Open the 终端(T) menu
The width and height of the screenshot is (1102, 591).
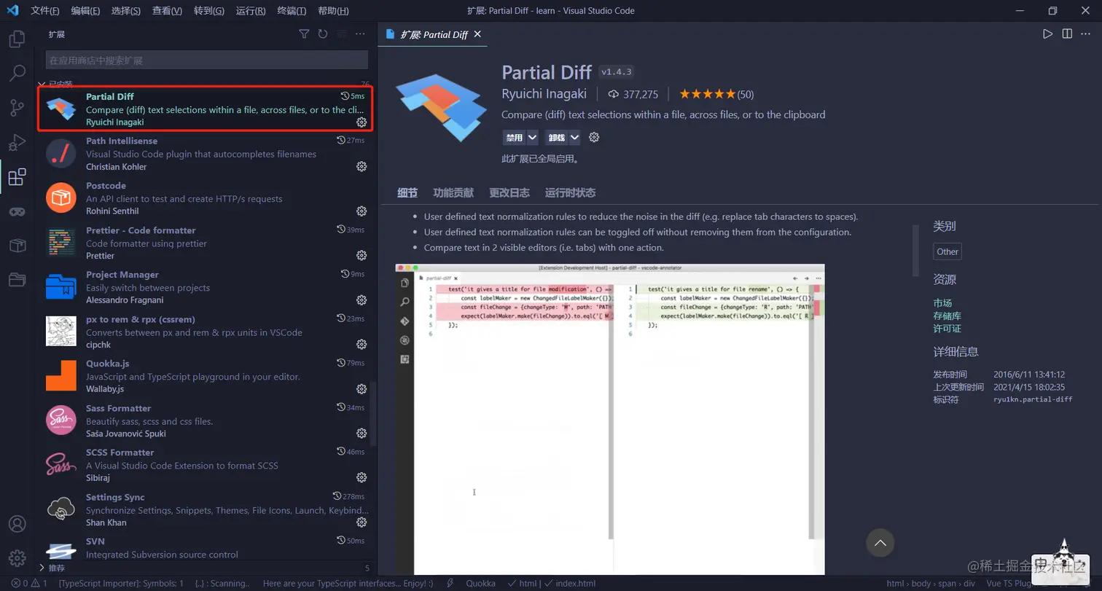coord(292,11)
